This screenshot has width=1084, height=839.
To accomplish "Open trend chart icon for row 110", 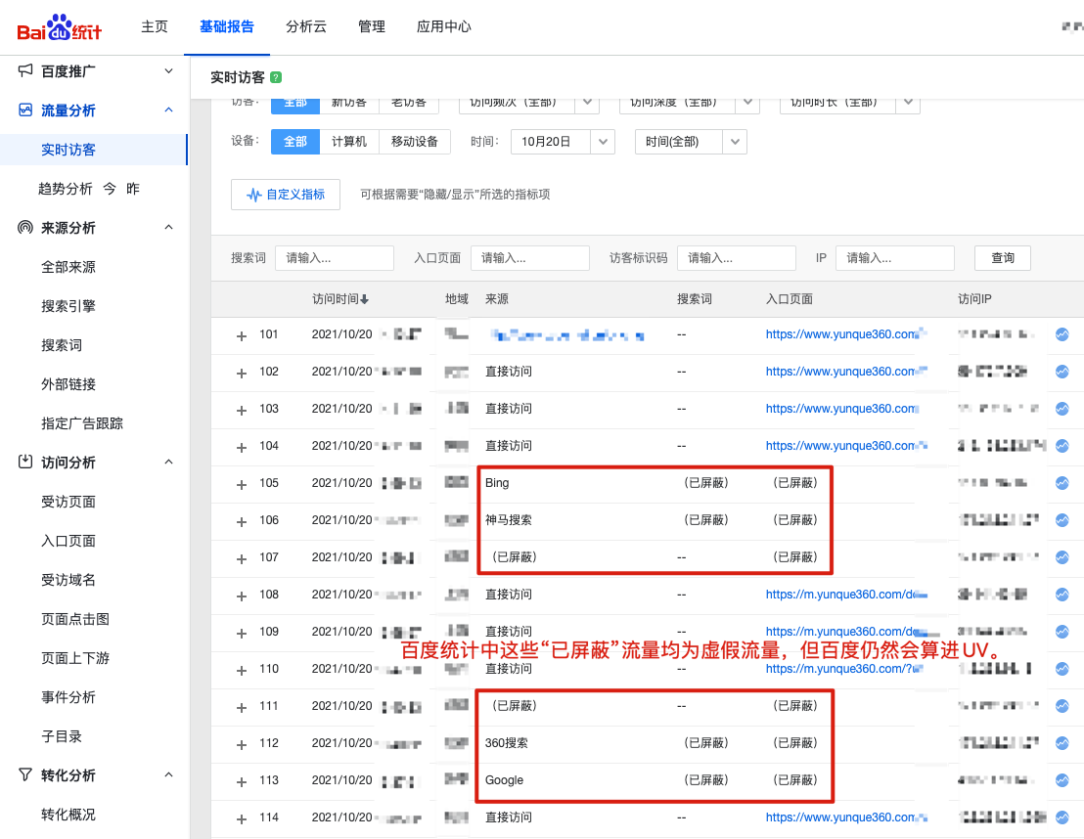I will [1061, 669].
